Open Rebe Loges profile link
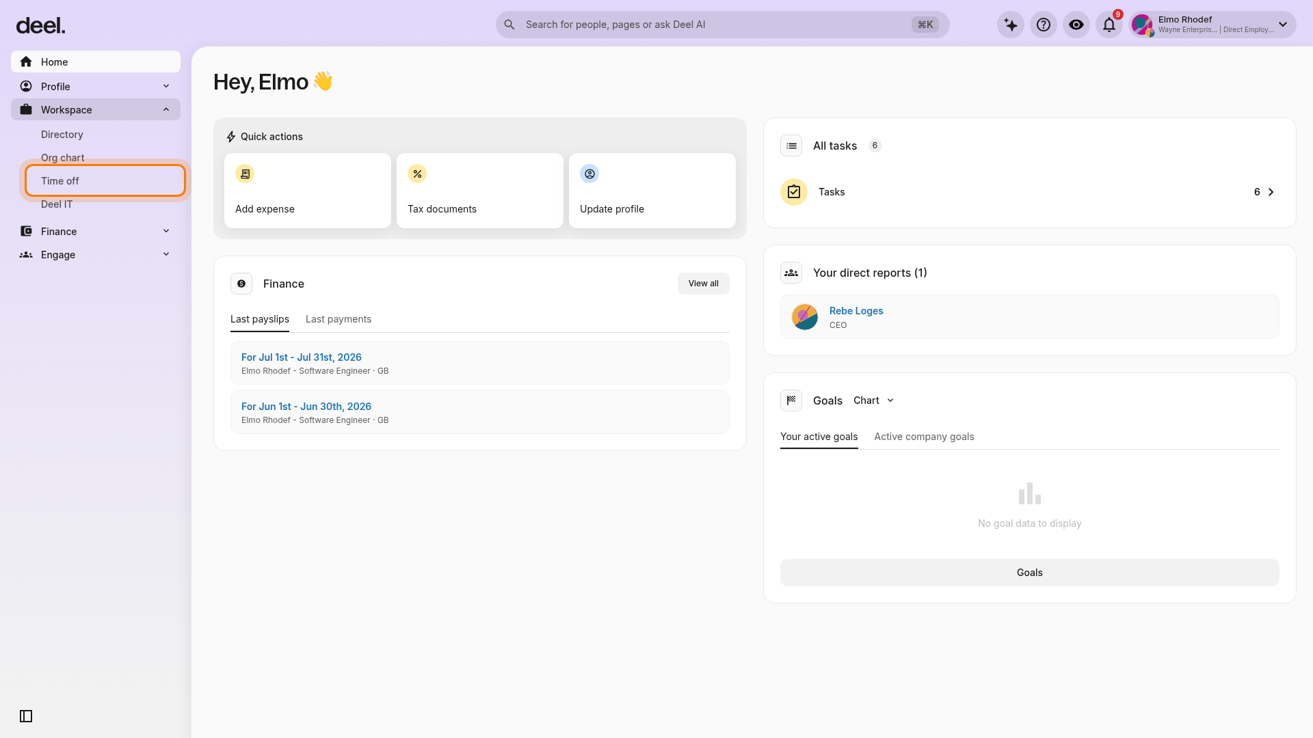Image resolution: width=1313 pixels, height=738 pixels. coord(856,311)
